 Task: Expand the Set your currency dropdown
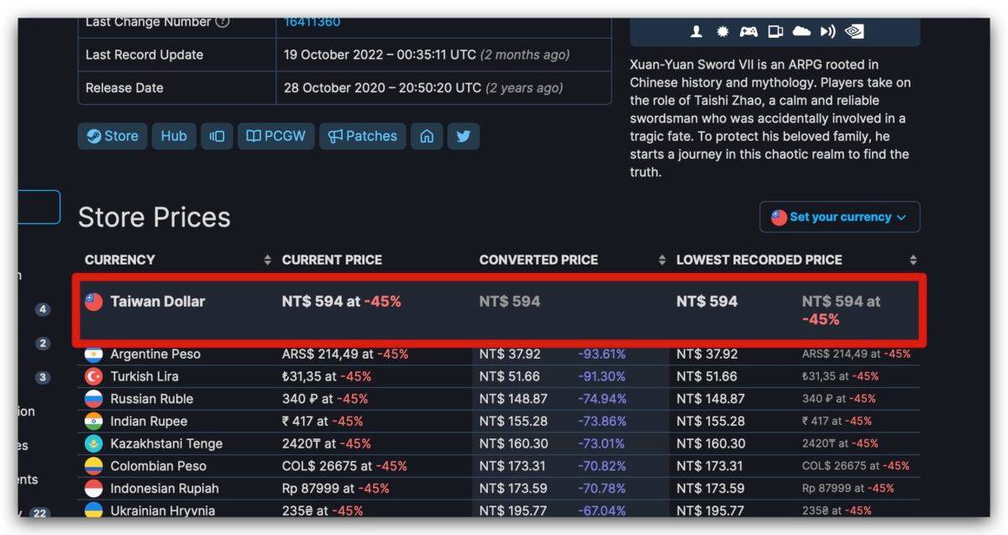pos(839,217)
